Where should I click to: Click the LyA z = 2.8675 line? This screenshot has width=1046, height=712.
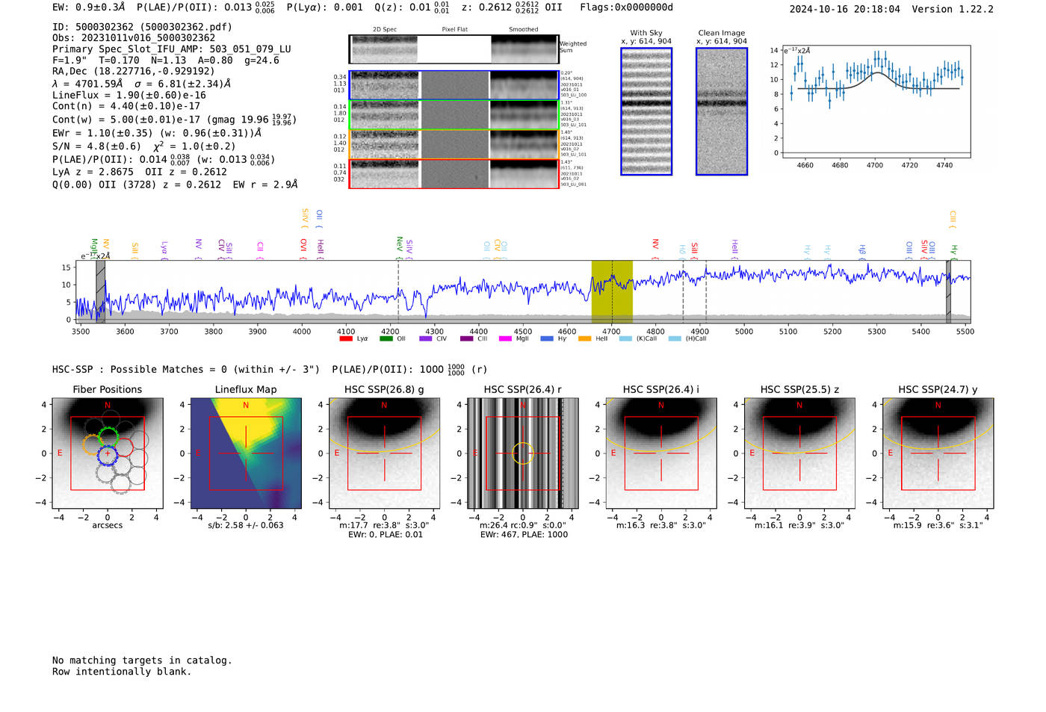coord(140,172)
